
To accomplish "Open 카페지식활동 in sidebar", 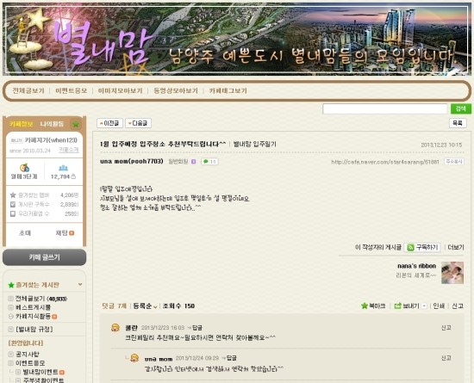I will (34, 317).
